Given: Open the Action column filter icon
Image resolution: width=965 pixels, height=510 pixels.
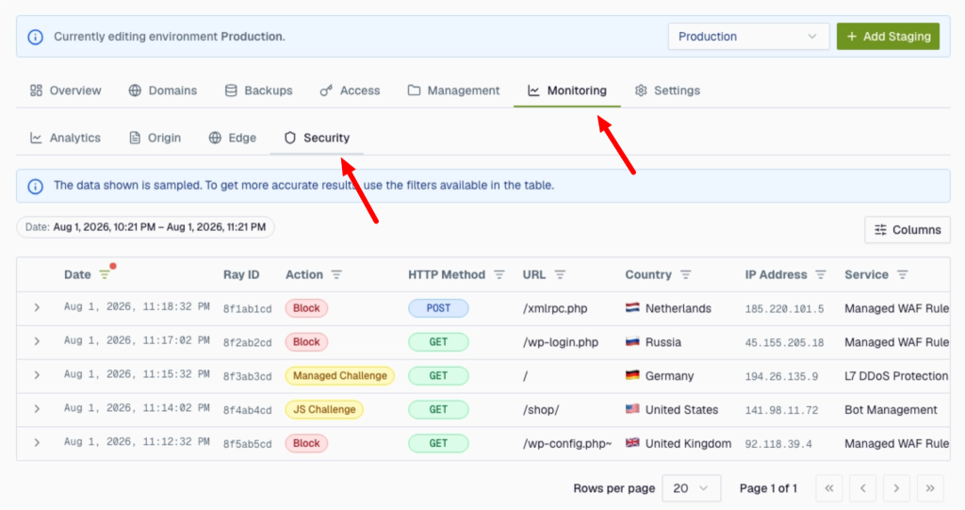Looking at the screenshot, I should coord(336,274).
